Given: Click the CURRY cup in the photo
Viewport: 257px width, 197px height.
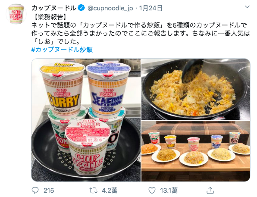Looking at the screenshot, I should [x=63, y=90].
